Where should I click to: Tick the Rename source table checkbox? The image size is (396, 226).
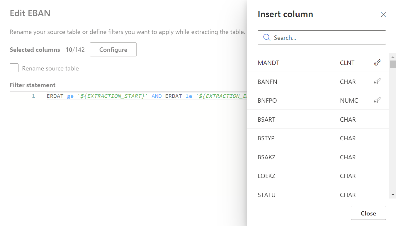14,68
